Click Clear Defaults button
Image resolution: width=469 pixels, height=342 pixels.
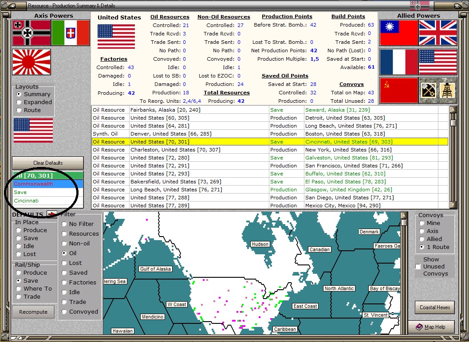[48, 163]
